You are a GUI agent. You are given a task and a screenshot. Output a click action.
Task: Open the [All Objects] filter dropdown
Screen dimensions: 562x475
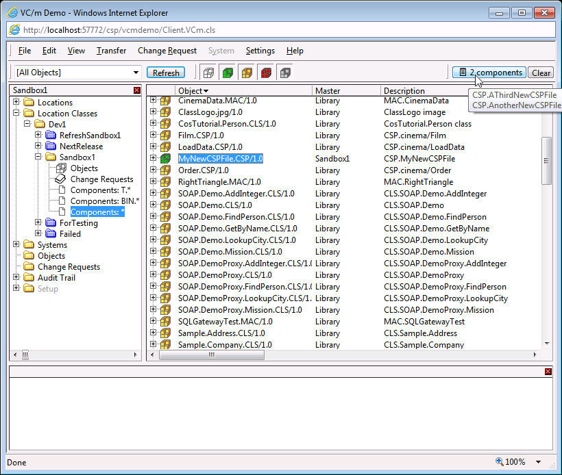click(x=136, y=73)
